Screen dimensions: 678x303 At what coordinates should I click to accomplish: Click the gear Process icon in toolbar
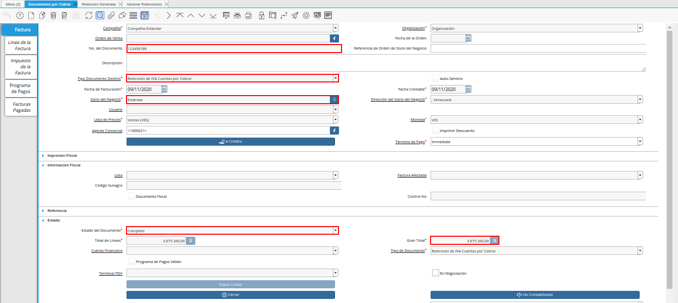point(306,16)
